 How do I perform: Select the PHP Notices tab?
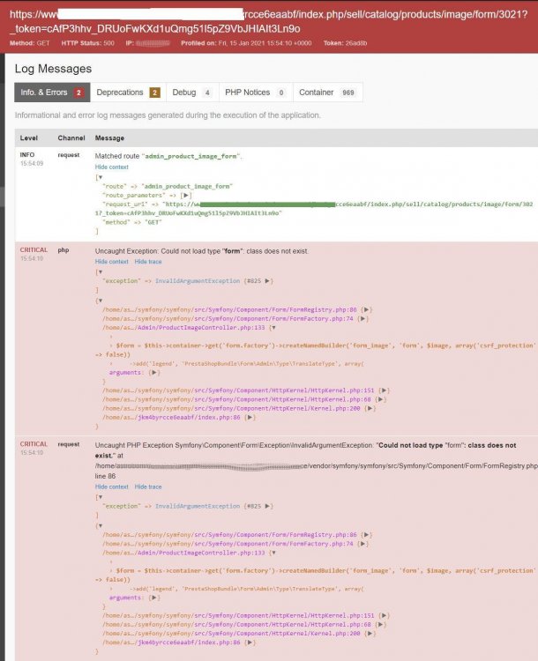pyautogui.click(x=256, y=93)
